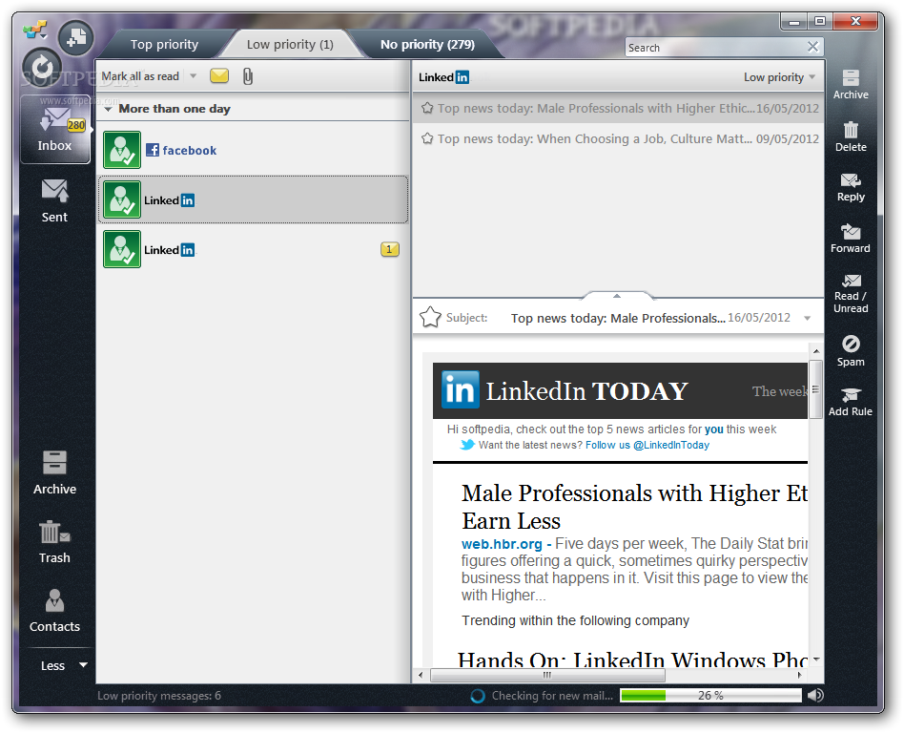Collapse the More than one day group
The width and height of the screenshot is (904, 733).
click(108, 109)
